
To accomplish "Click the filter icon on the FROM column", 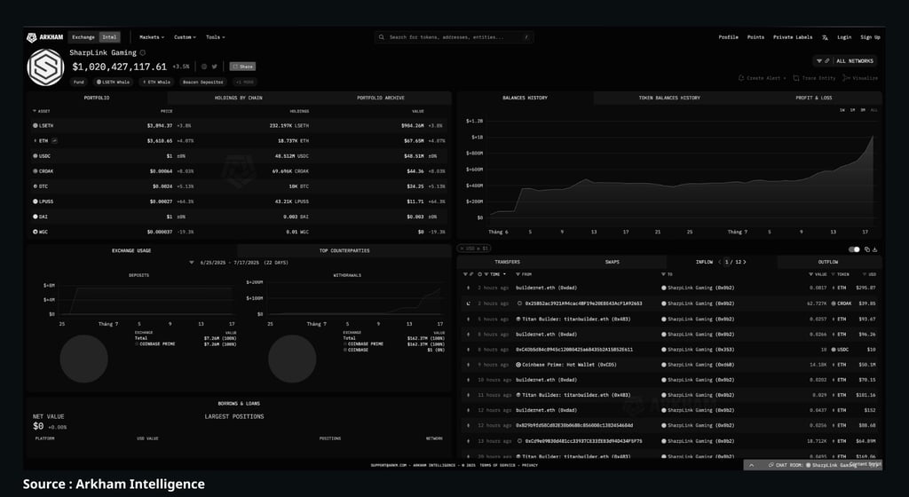I will point(518,274).
